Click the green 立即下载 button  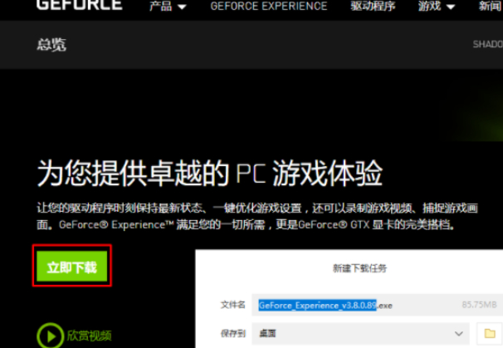72,266
